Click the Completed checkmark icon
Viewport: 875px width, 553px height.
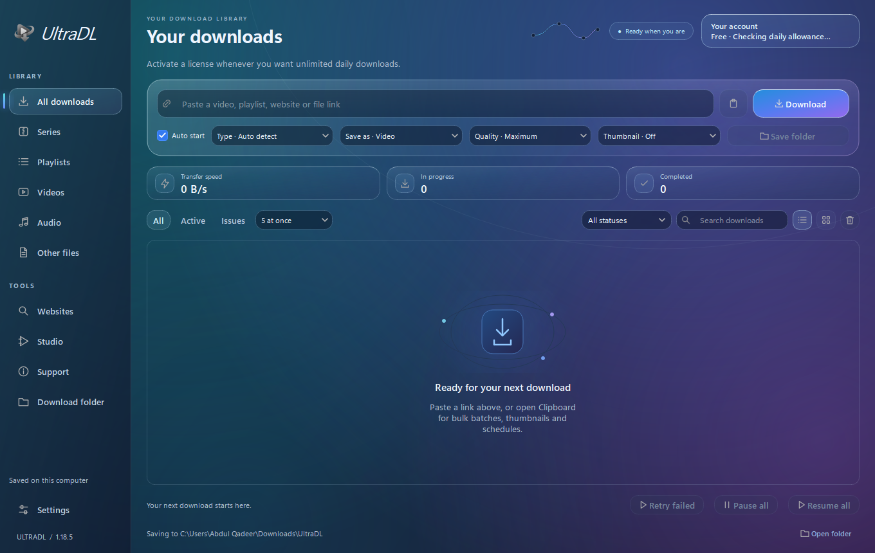point(644,183)
